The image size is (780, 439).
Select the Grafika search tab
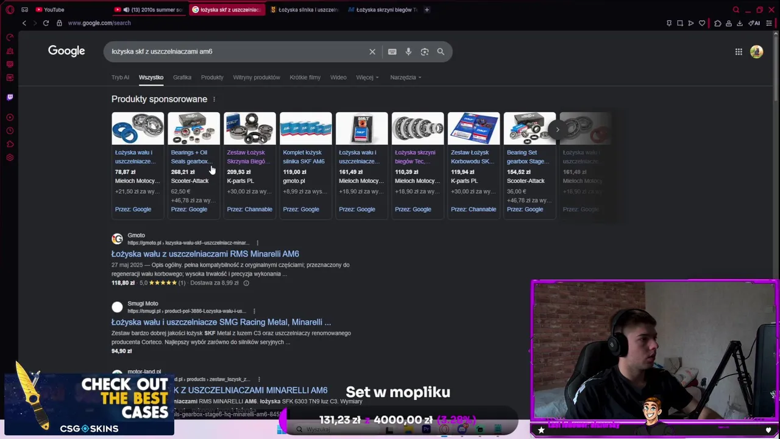(182, 77)
